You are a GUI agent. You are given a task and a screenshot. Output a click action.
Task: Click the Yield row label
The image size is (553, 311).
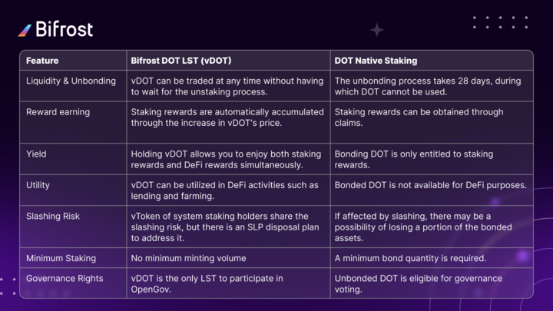pos(36,154)
